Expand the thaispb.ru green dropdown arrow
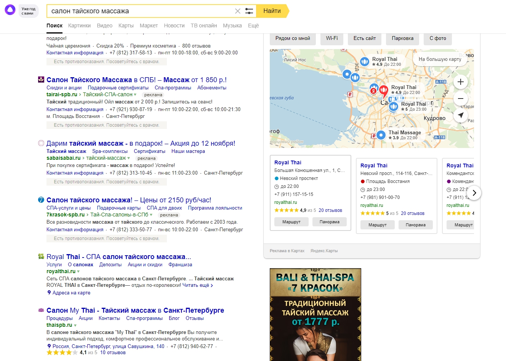The height and width of the screenshot is (361, 506). click(75, 325)
